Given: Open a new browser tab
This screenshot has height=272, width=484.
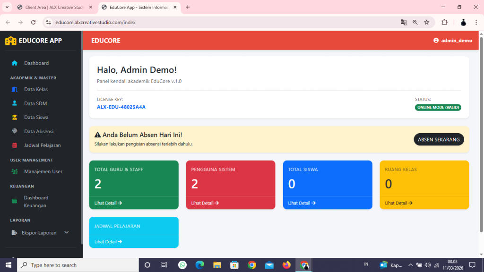Looking at the screenshot, I should point(188,8).
